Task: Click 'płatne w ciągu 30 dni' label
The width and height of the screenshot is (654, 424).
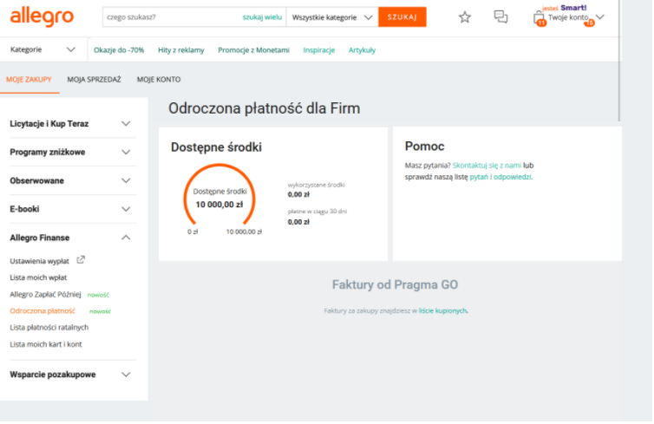Action: 317,212
